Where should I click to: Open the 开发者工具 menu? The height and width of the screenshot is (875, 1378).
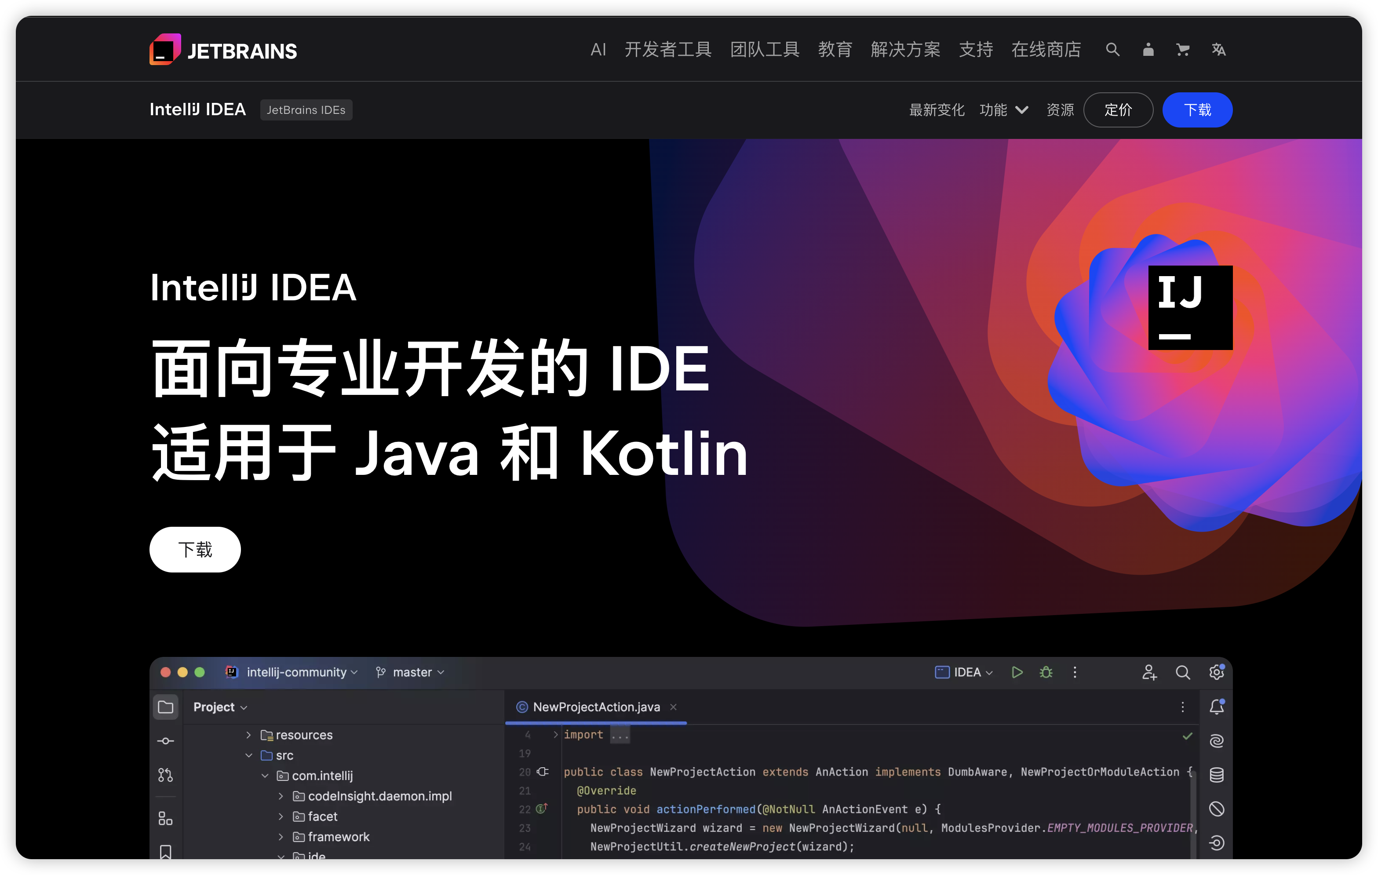[668, 50]
